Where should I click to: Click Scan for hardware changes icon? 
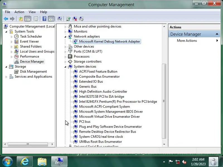tap(60, 19)
